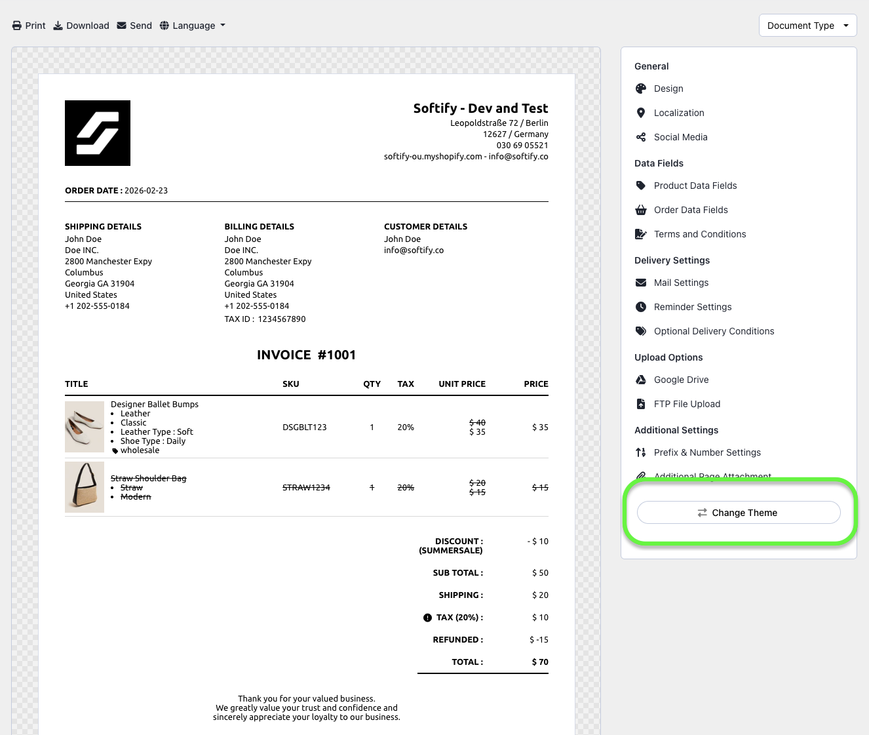869x735 pixels.
Task: Click the Order Data Fields basket icon
Action: coord(641,210)
